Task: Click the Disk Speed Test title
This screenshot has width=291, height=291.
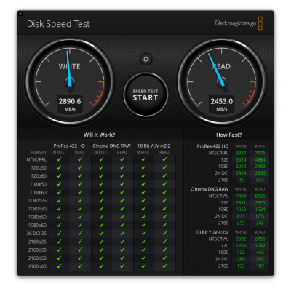Action: point(58,24)
